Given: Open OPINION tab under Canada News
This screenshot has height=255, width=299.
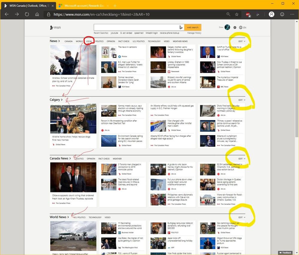Looking at the screenshot, I should pyautogui.click(x=91, y=159).
